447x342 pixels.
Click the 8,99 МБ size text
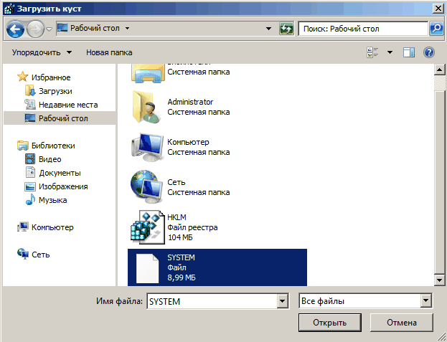[x=182, y=277]
